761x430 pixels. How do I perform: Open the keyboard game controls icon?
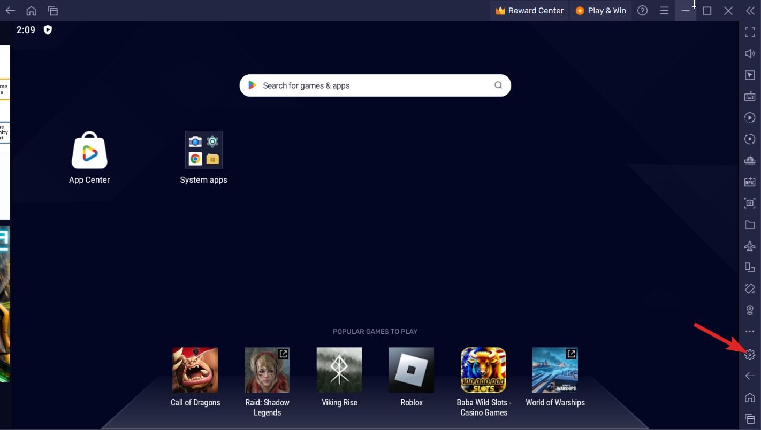point(750,96)
